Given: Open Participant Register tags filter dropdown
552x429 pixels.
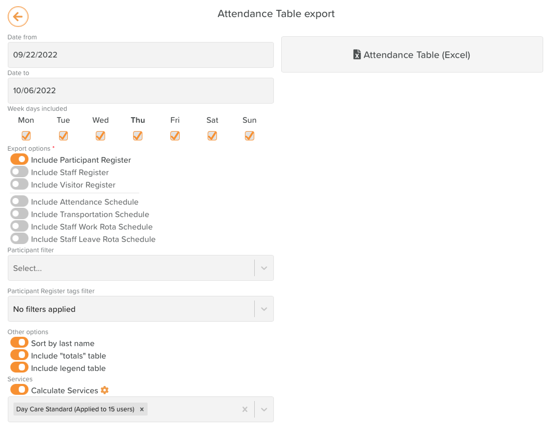Looking at the screenshot, I should pos(264,309).
